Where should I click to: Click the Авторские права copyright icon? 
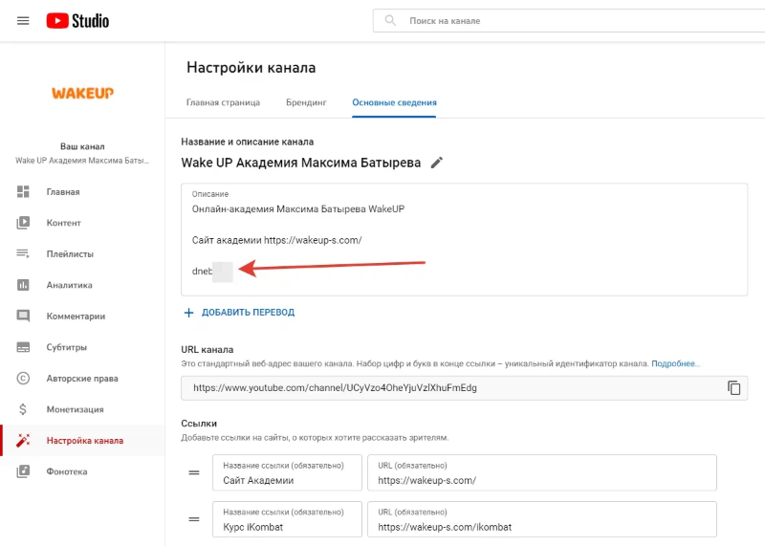[x=23, y=378]
